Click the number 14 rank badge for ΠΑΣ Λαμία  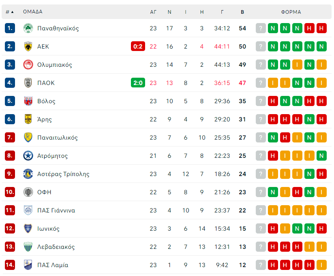coord(10,265)
